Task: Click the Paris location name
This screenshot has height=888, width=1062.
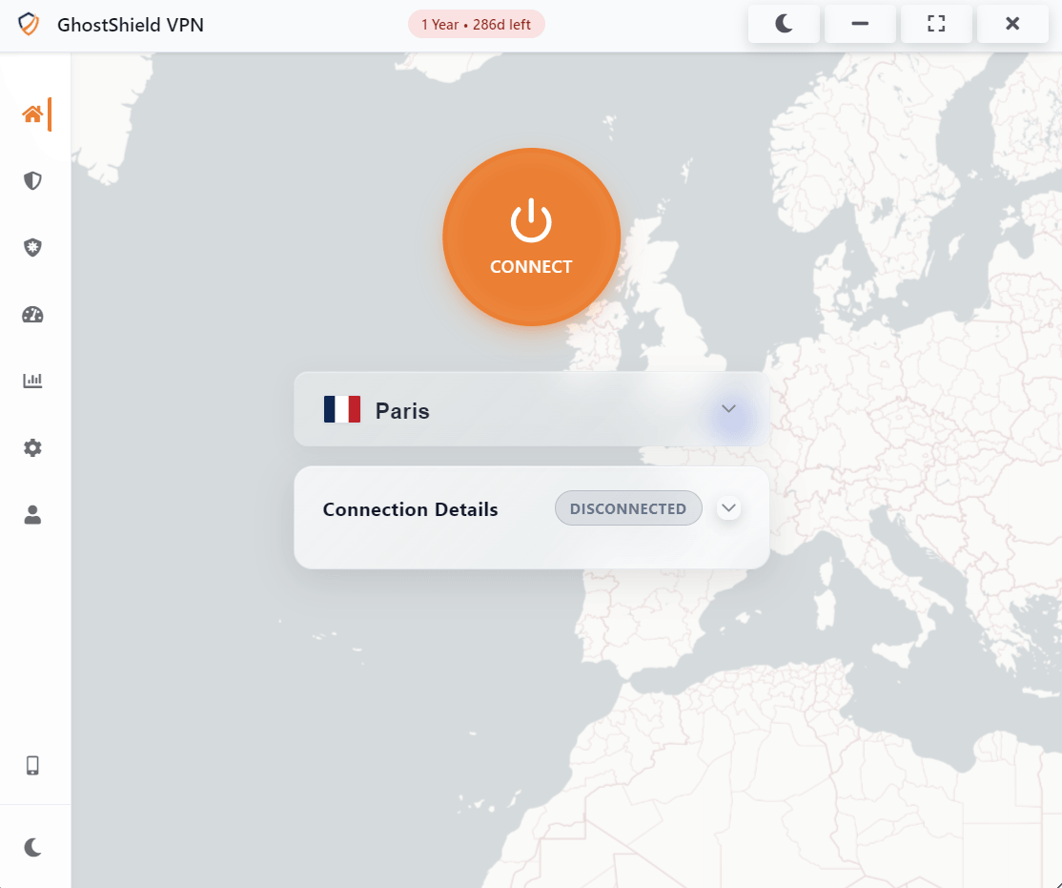Action: click(x=402, y=411)
